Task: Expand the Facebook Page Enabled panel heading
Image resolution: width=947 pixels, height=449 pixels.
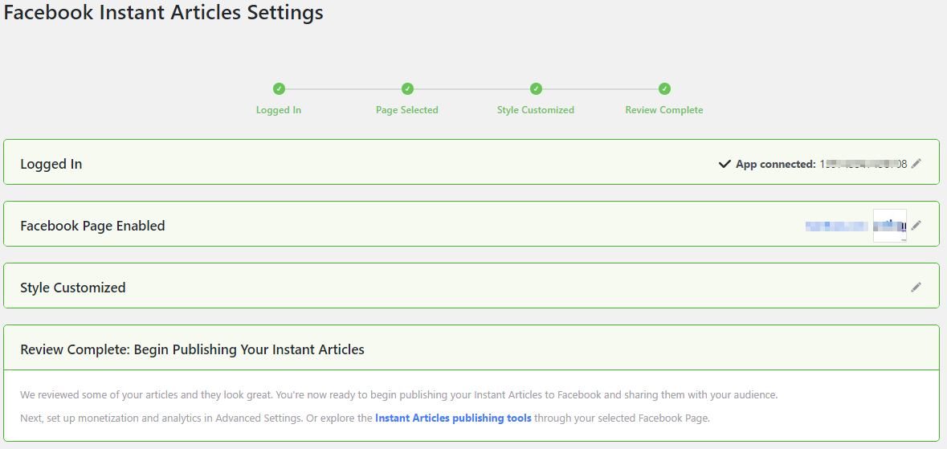Action: pos(92,226)
